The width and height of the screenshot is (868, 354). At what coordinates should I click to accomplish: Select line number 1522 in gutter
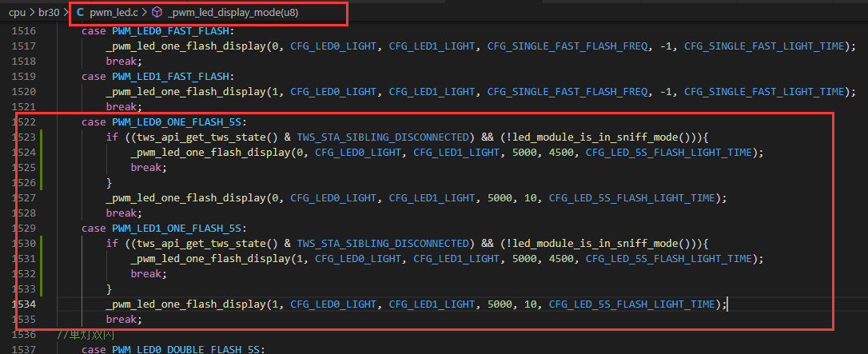click(x=23, y=121)
